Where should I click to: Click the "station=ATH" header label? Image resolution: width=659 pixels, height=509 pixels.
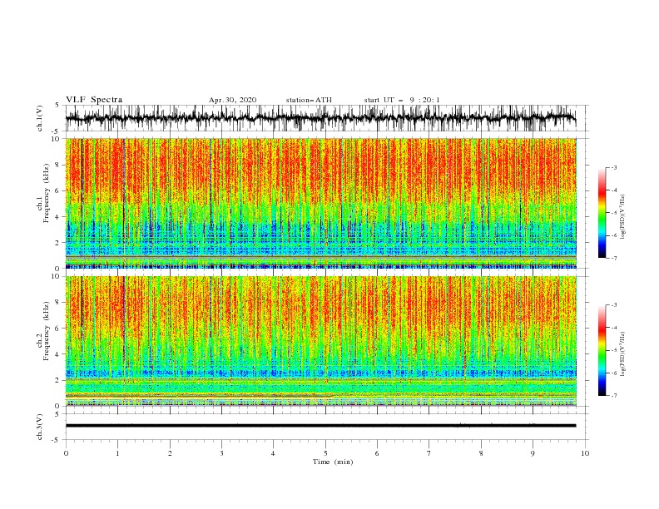(309, 100)
